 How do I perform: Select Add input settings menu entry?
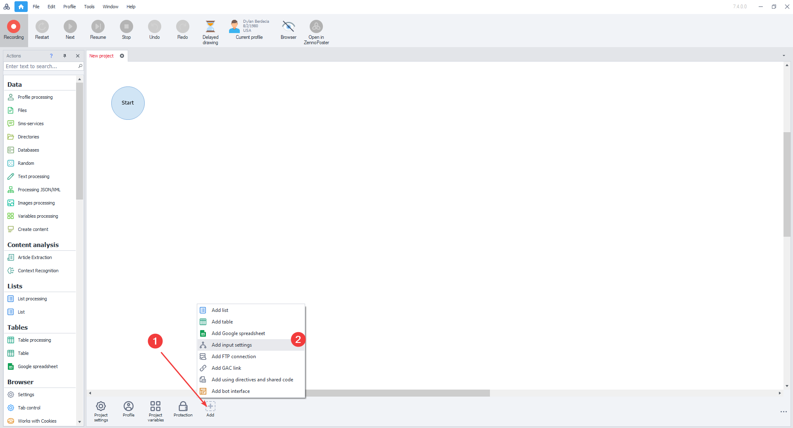pyautogui.click(x=232, y=345)
